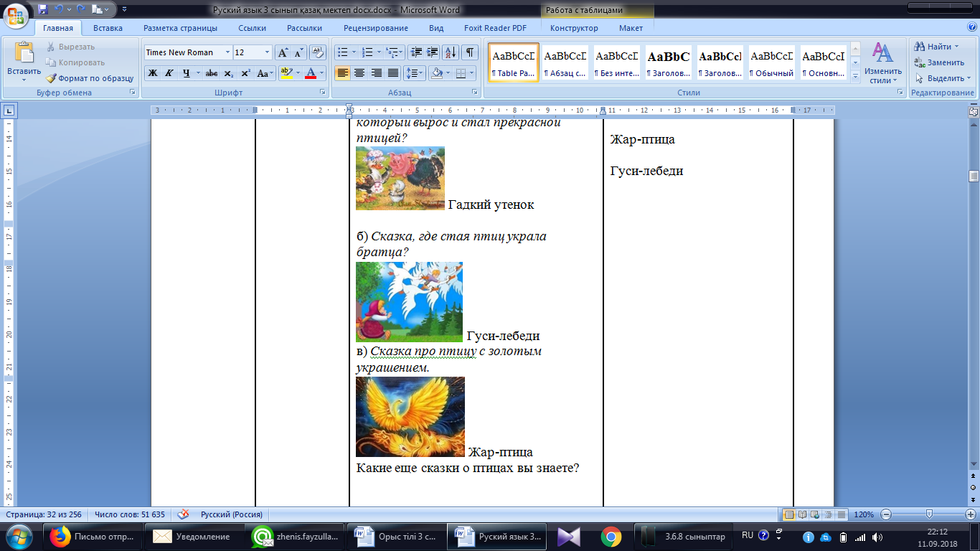Cut selection with Вырезать
This screenshot has width=980, height=551.
[x=70, y=47]
